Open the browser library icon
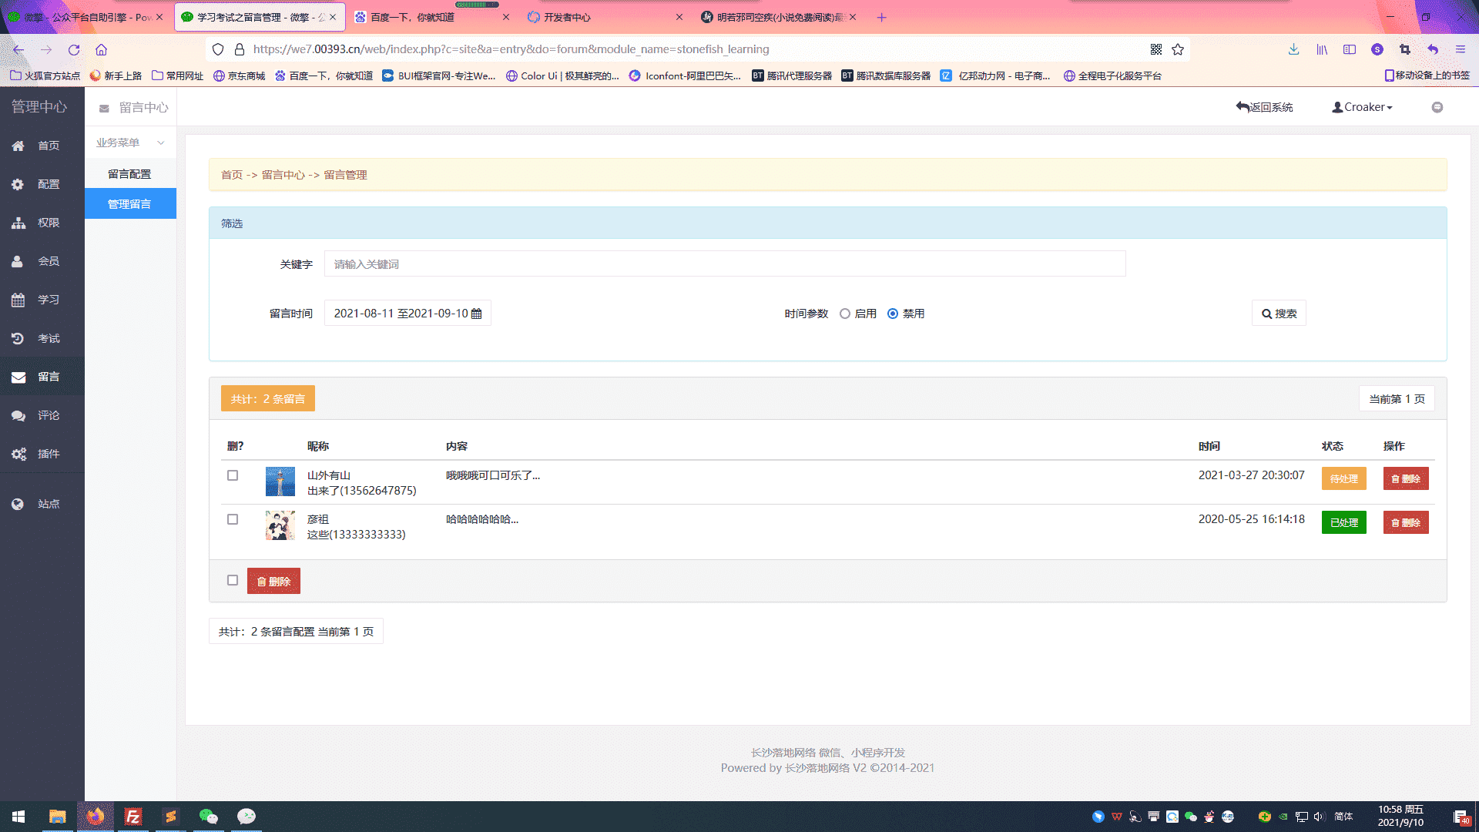 pyautogui.click(x=1322, y=49)
